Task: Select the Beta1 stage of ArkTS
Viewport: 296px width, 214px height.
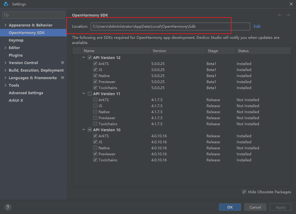Action: click(x=211, y=64)
